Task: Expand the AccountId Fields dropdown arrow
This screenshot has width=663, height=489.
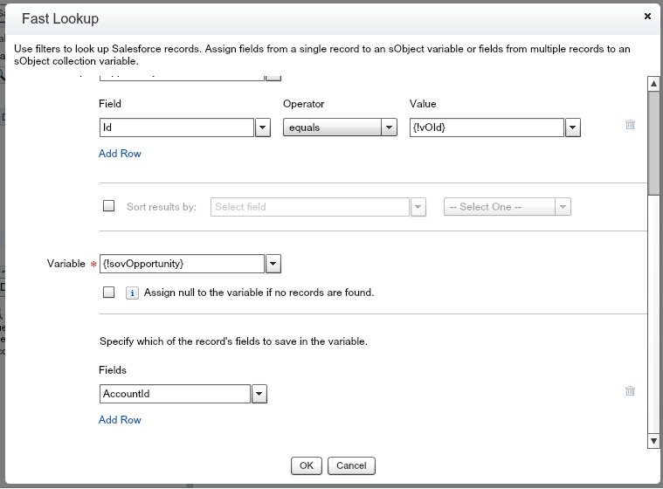Action: pyautogui.click(x=259, y=394)
